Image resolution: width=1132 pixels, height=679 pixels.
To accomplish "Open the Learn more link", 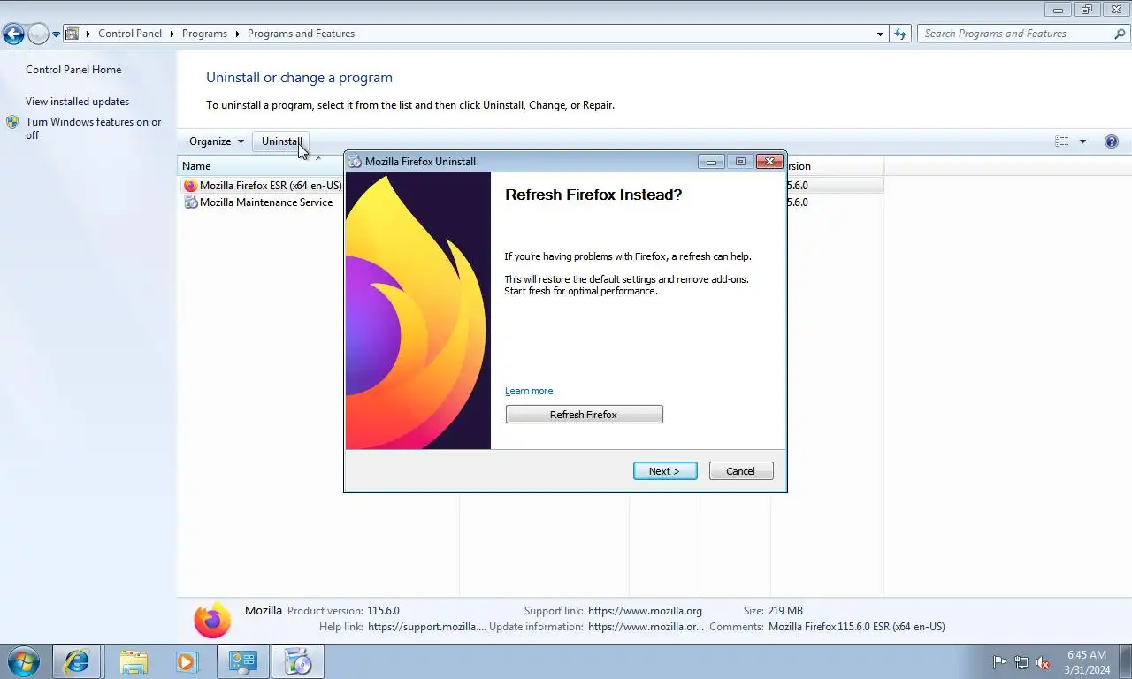I will [x=529, y=391].
